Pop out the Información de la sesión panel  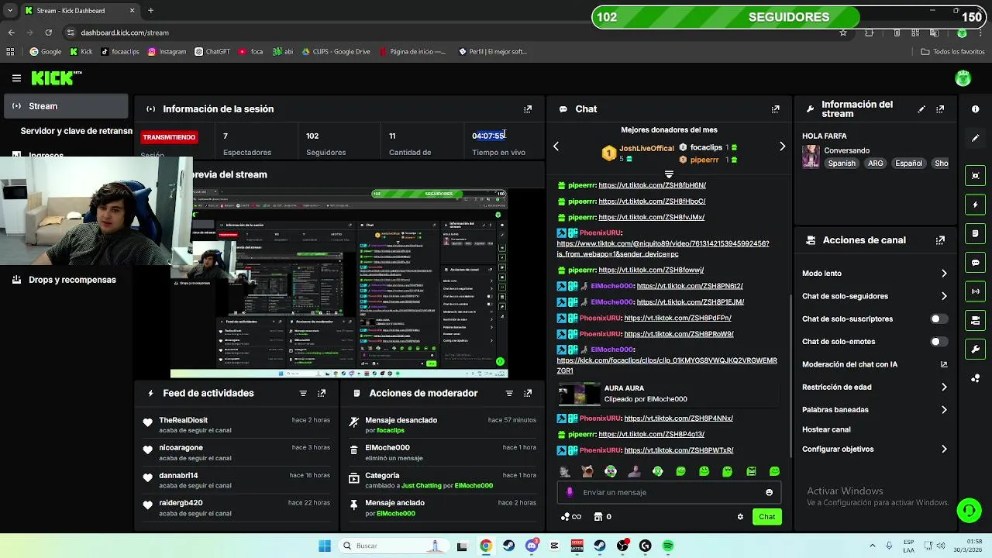point(528,109)
